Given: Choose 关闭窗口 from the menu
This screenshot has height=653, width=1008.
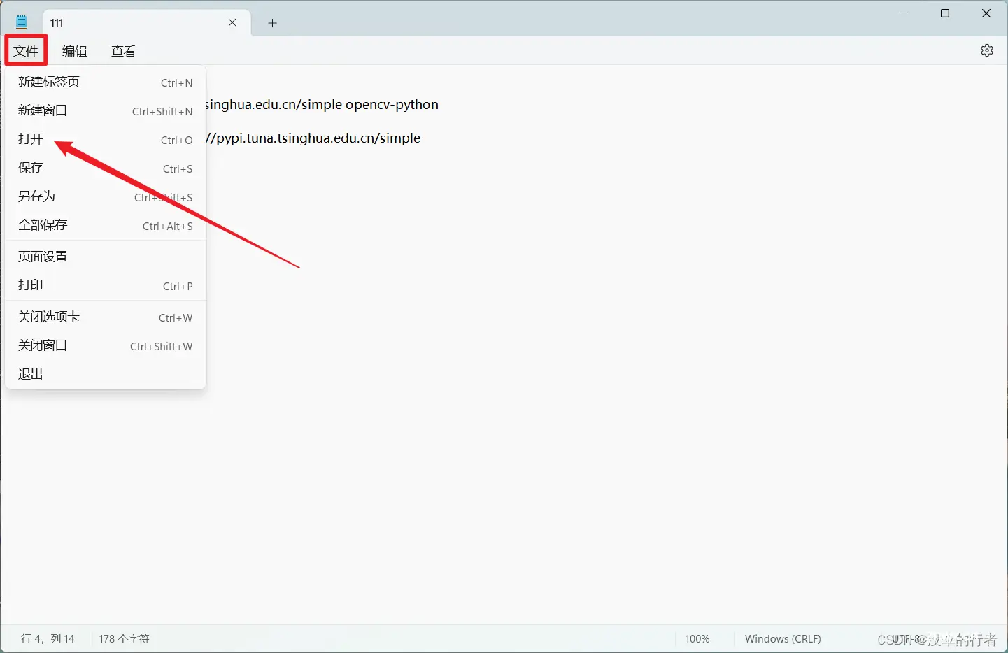Looking at the screenshot, I should coord(106,346).
